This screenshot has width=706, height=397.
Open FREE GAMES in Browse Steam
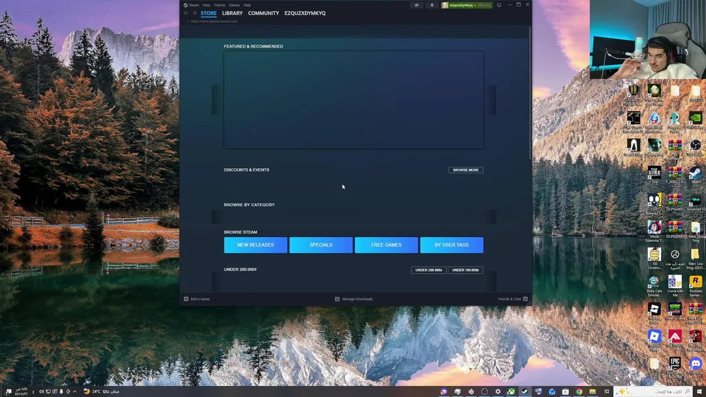point(386,245)
